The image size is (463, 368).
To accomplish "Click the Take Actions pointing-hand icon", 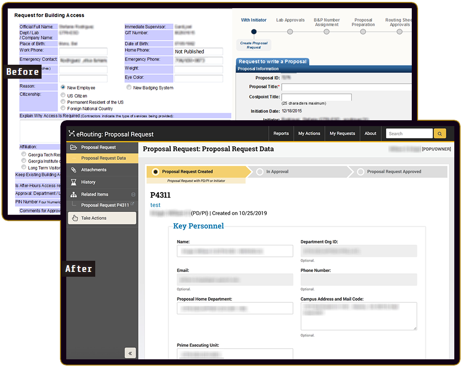I will coord(75,218).
